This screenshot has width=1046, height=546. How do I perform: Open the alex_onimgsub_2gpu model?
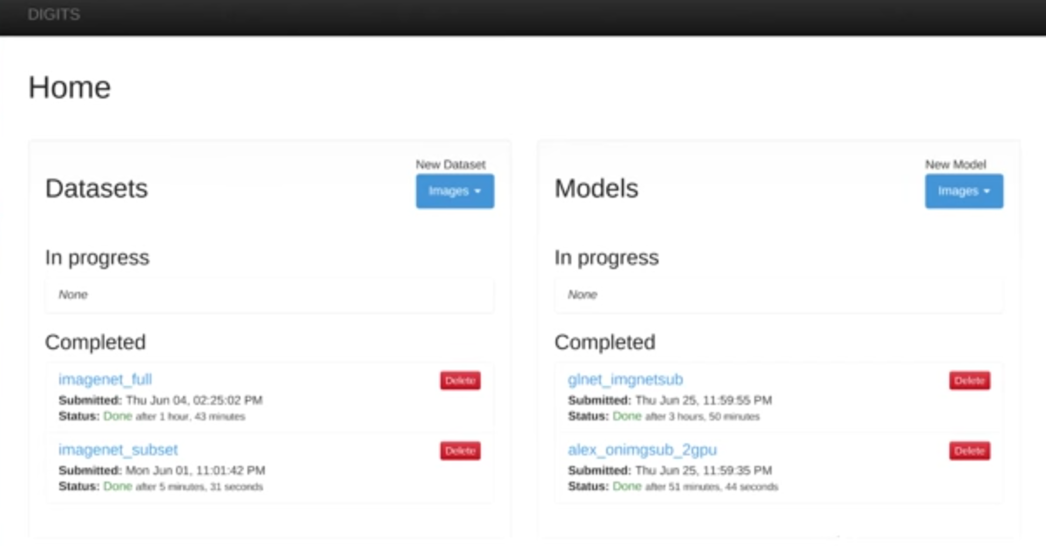[642, 449]
